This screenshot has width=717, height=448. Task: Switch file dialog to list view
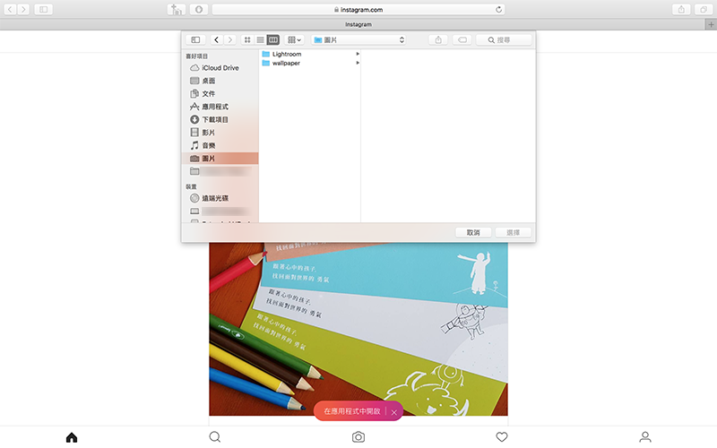[260, 40]
